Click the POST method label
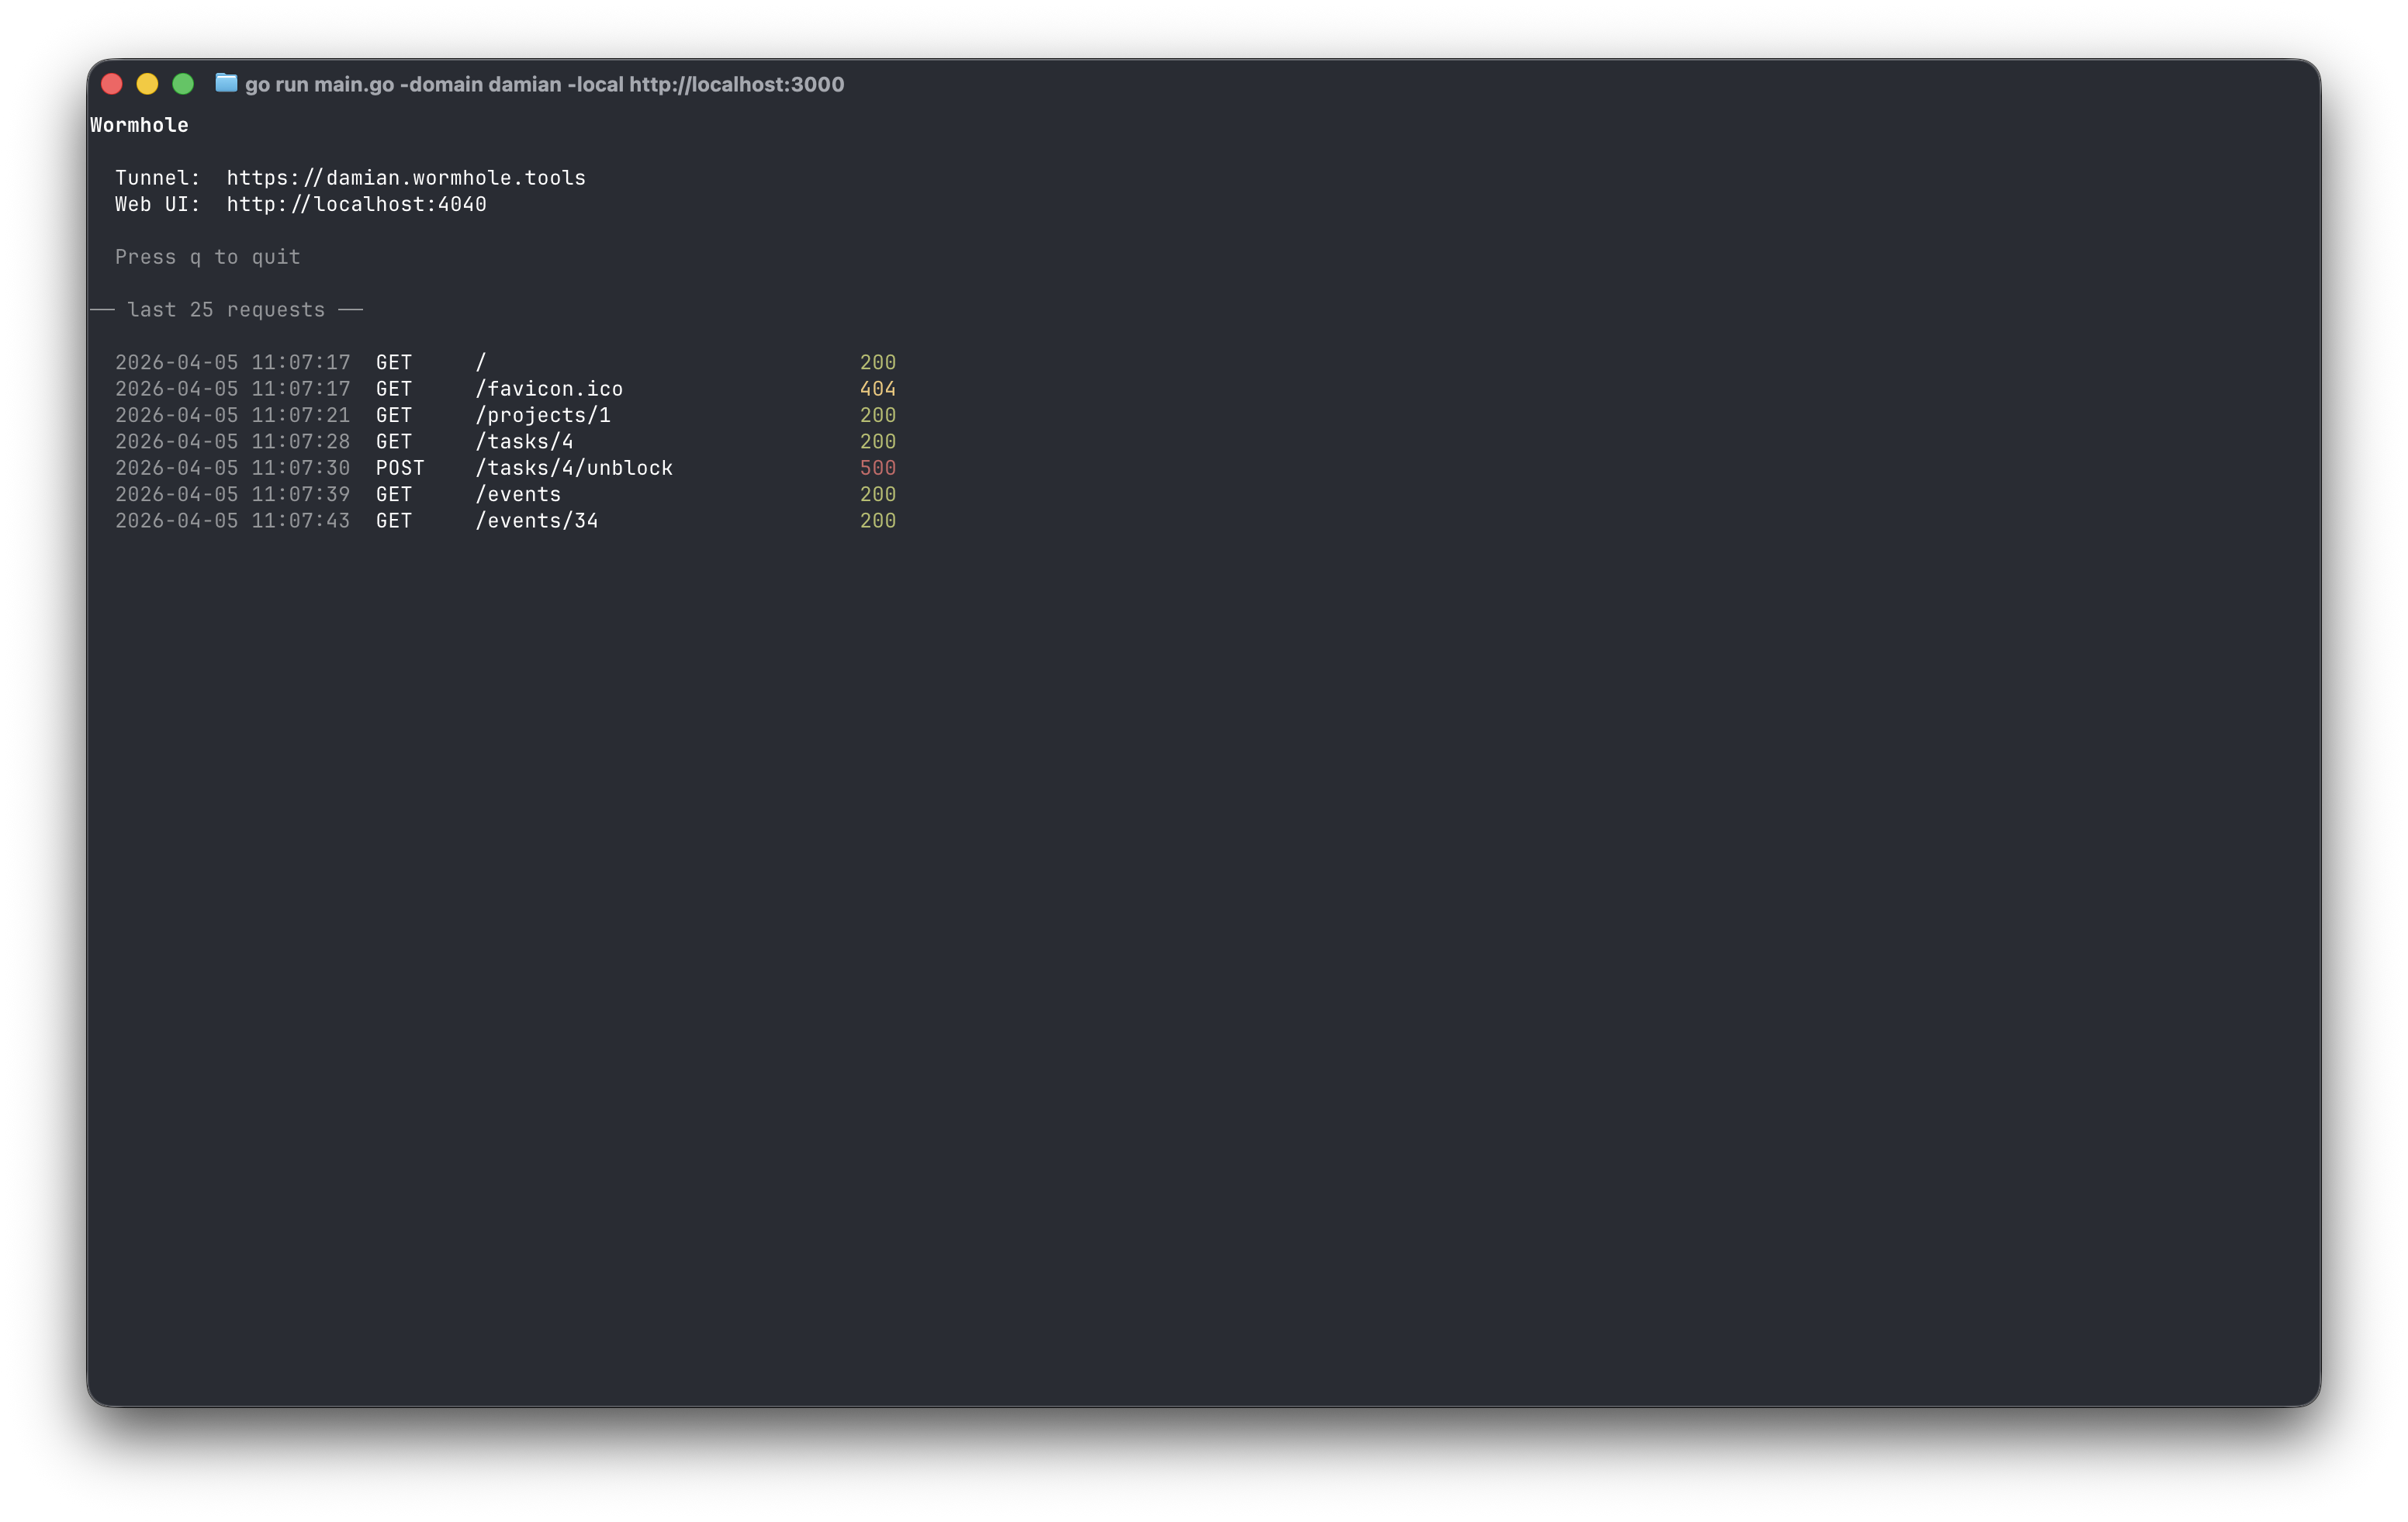The height and width of the screenshot is (1522, 2408). pyautogui.click(x=400, y=468)
